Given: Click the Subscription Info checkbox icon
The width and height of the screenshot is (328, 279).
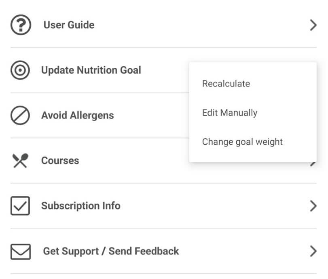Looking at the screenshot, I should point(20,206).
